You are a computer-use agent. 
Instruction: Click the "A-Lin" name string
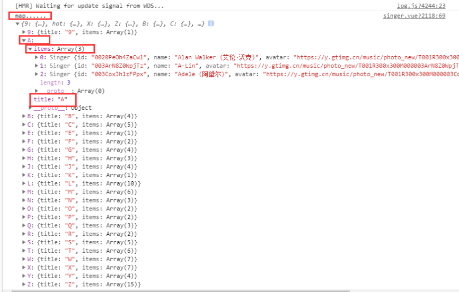point(186,66)
